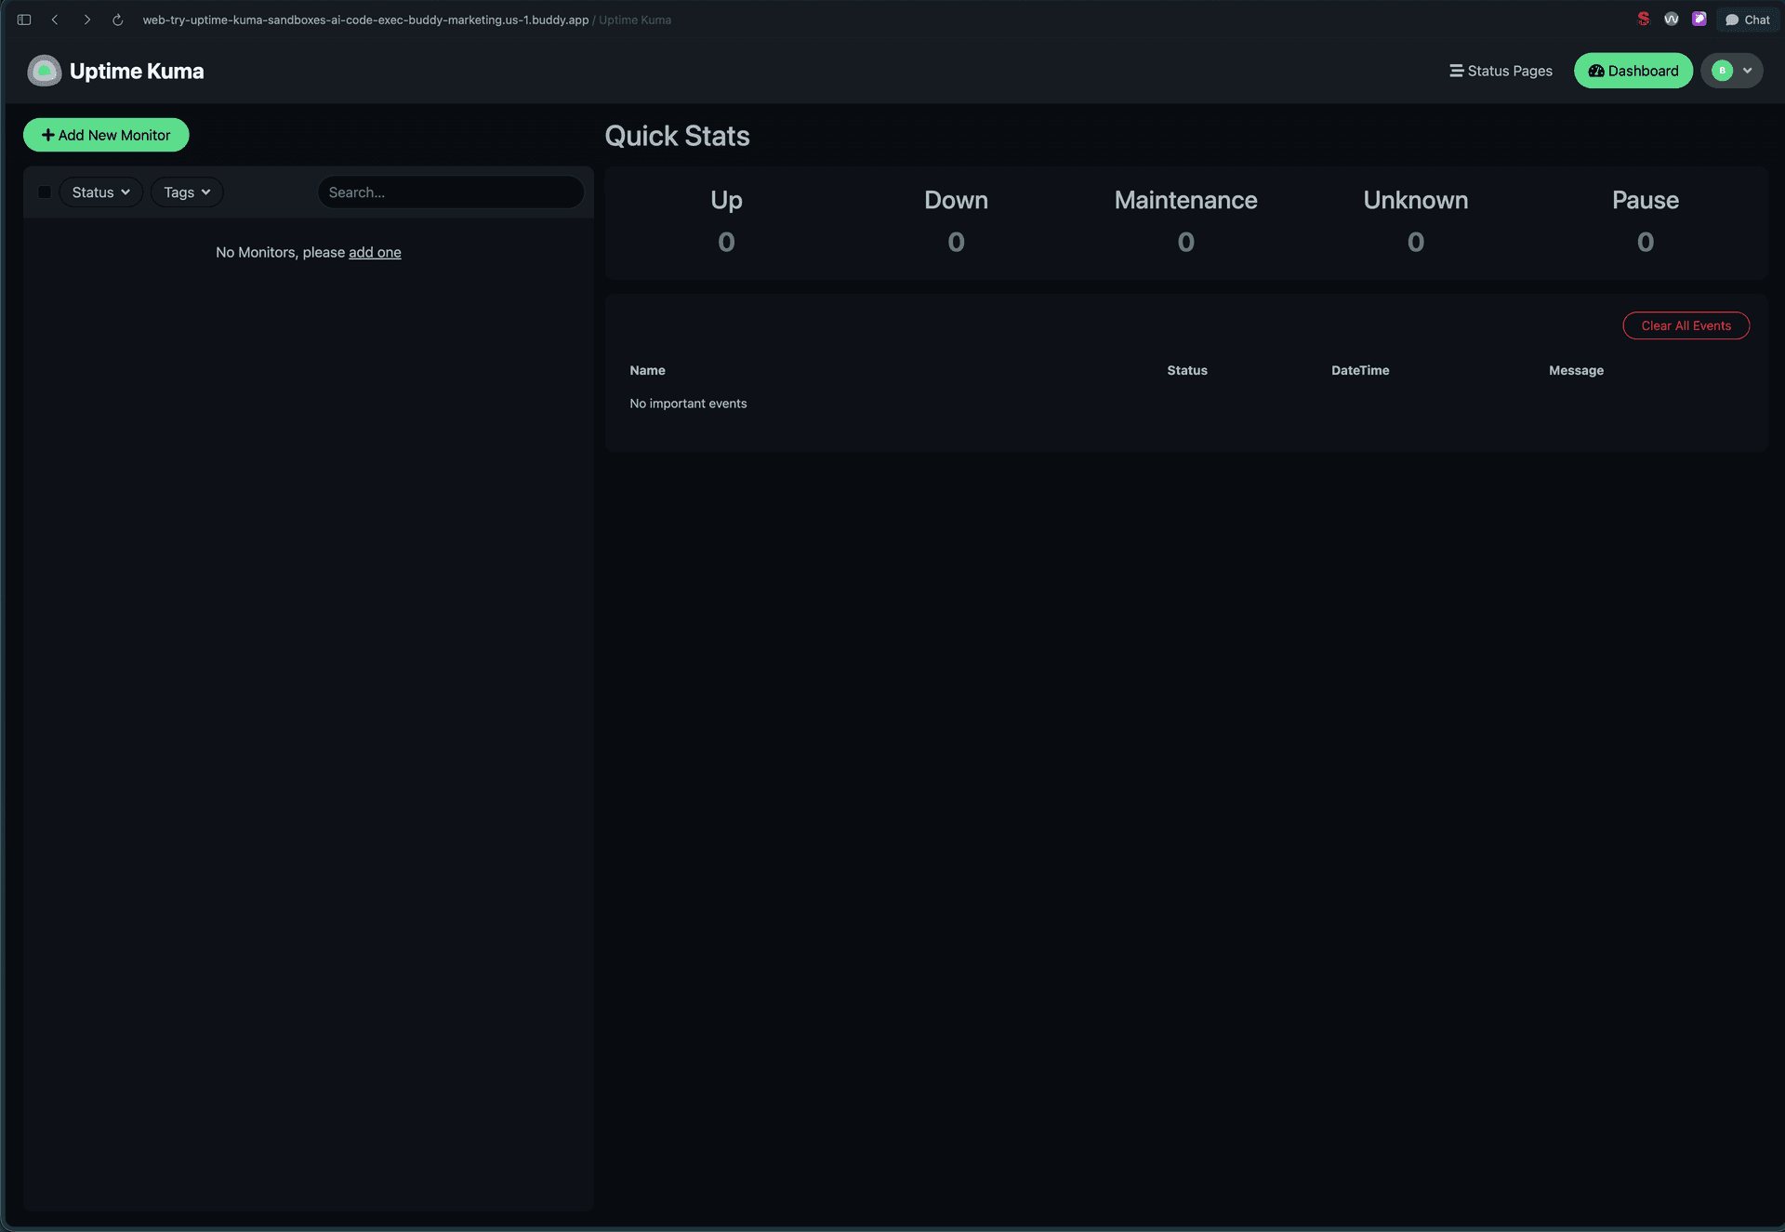The image size is (1785, 1232).
Task: Focus the monitor Search field
Action: coord(451,192)
